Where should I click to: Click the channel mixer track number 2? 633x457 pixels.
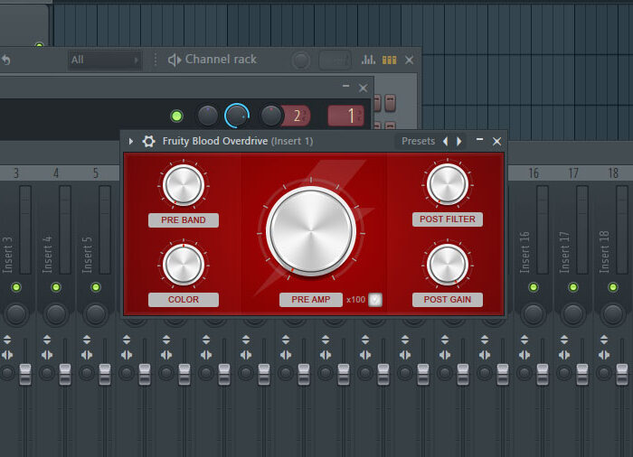click(298, 117)
